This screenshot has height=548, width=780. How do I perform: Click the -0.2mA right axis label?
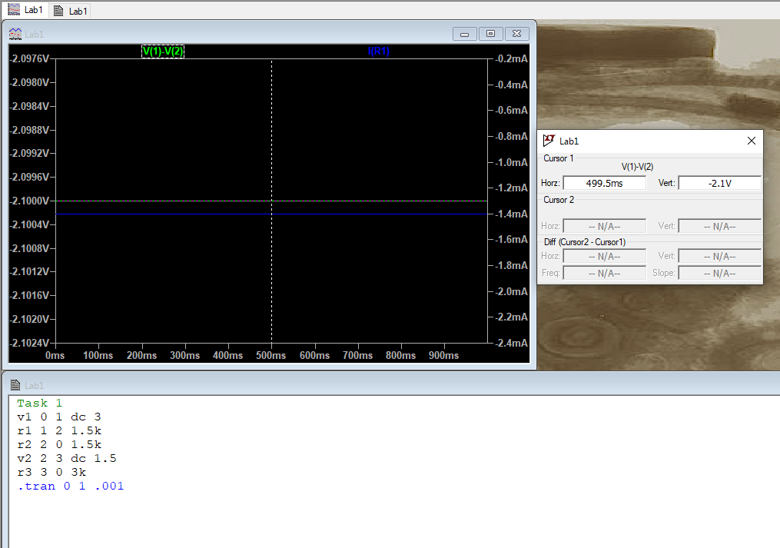tap(511, 58)
